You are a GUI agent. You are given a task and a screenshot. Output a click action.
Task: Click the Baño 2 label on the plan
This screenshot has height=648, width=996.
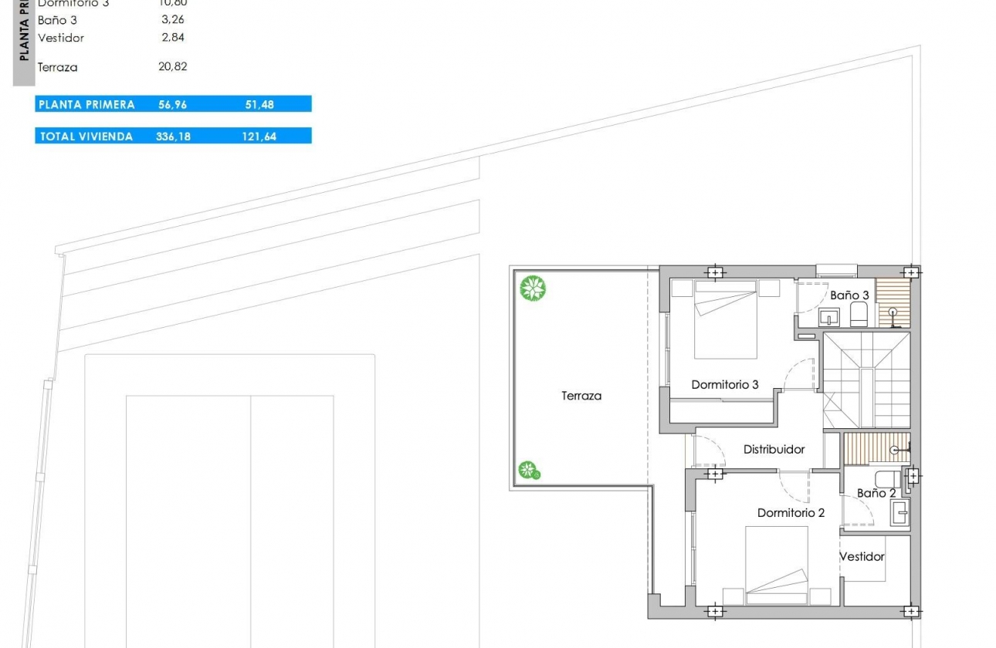[876, 493]
